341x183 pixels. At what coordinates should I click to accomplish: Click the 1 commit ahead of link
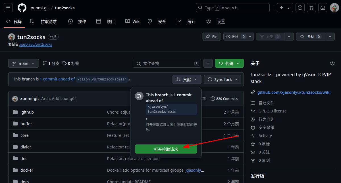(x=57, y=79)
